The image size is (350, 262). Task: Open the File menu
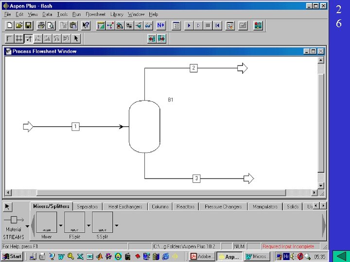(x=7, y=15)
